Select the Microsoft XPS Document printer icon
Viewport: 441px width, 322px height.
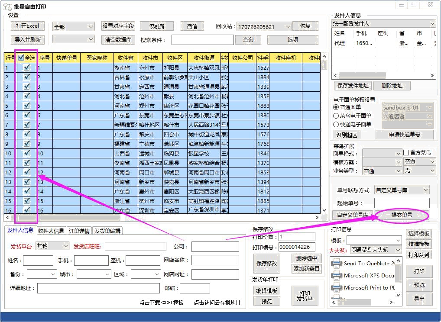pyautogui.click(x=337, y=275)
